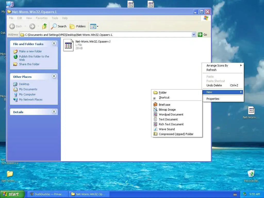
Task: Expand the Details panel
Action: coord(54,112)
